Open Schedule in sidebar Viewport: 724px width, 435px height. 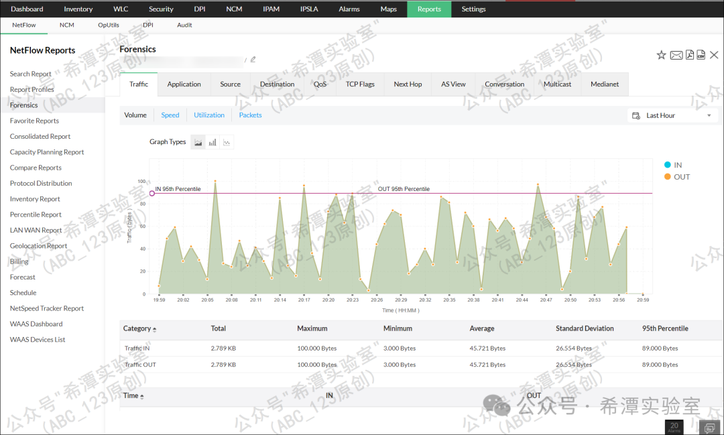point(23,293)
